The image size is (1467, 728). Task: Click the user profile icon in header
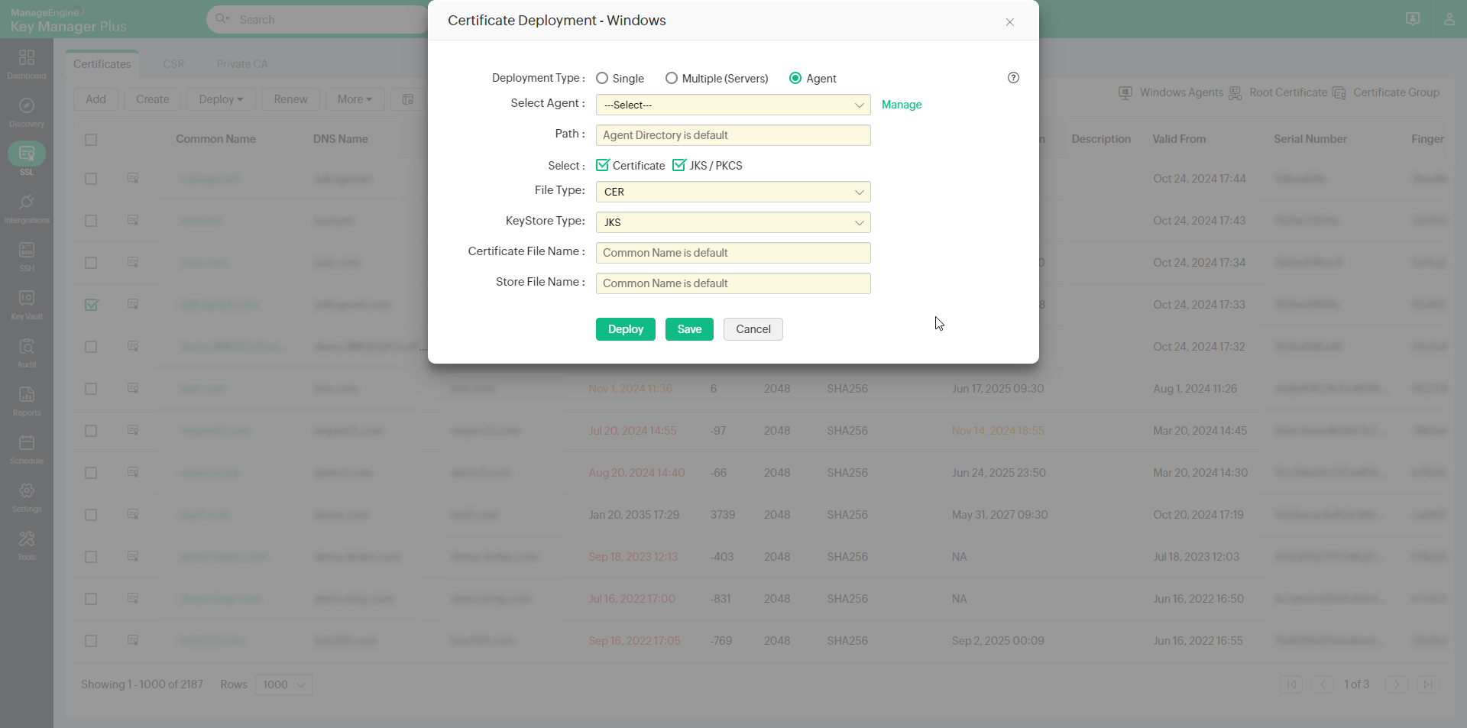pos(1449,19)
